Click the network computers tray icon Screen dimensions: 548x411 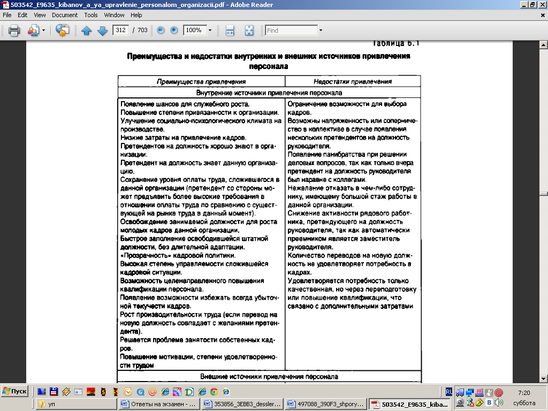tap(470, 392)
